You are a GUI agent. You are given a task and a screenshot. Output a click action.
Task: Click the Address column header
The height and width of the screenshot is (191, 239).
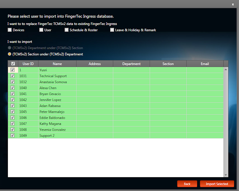coord(94,64)
